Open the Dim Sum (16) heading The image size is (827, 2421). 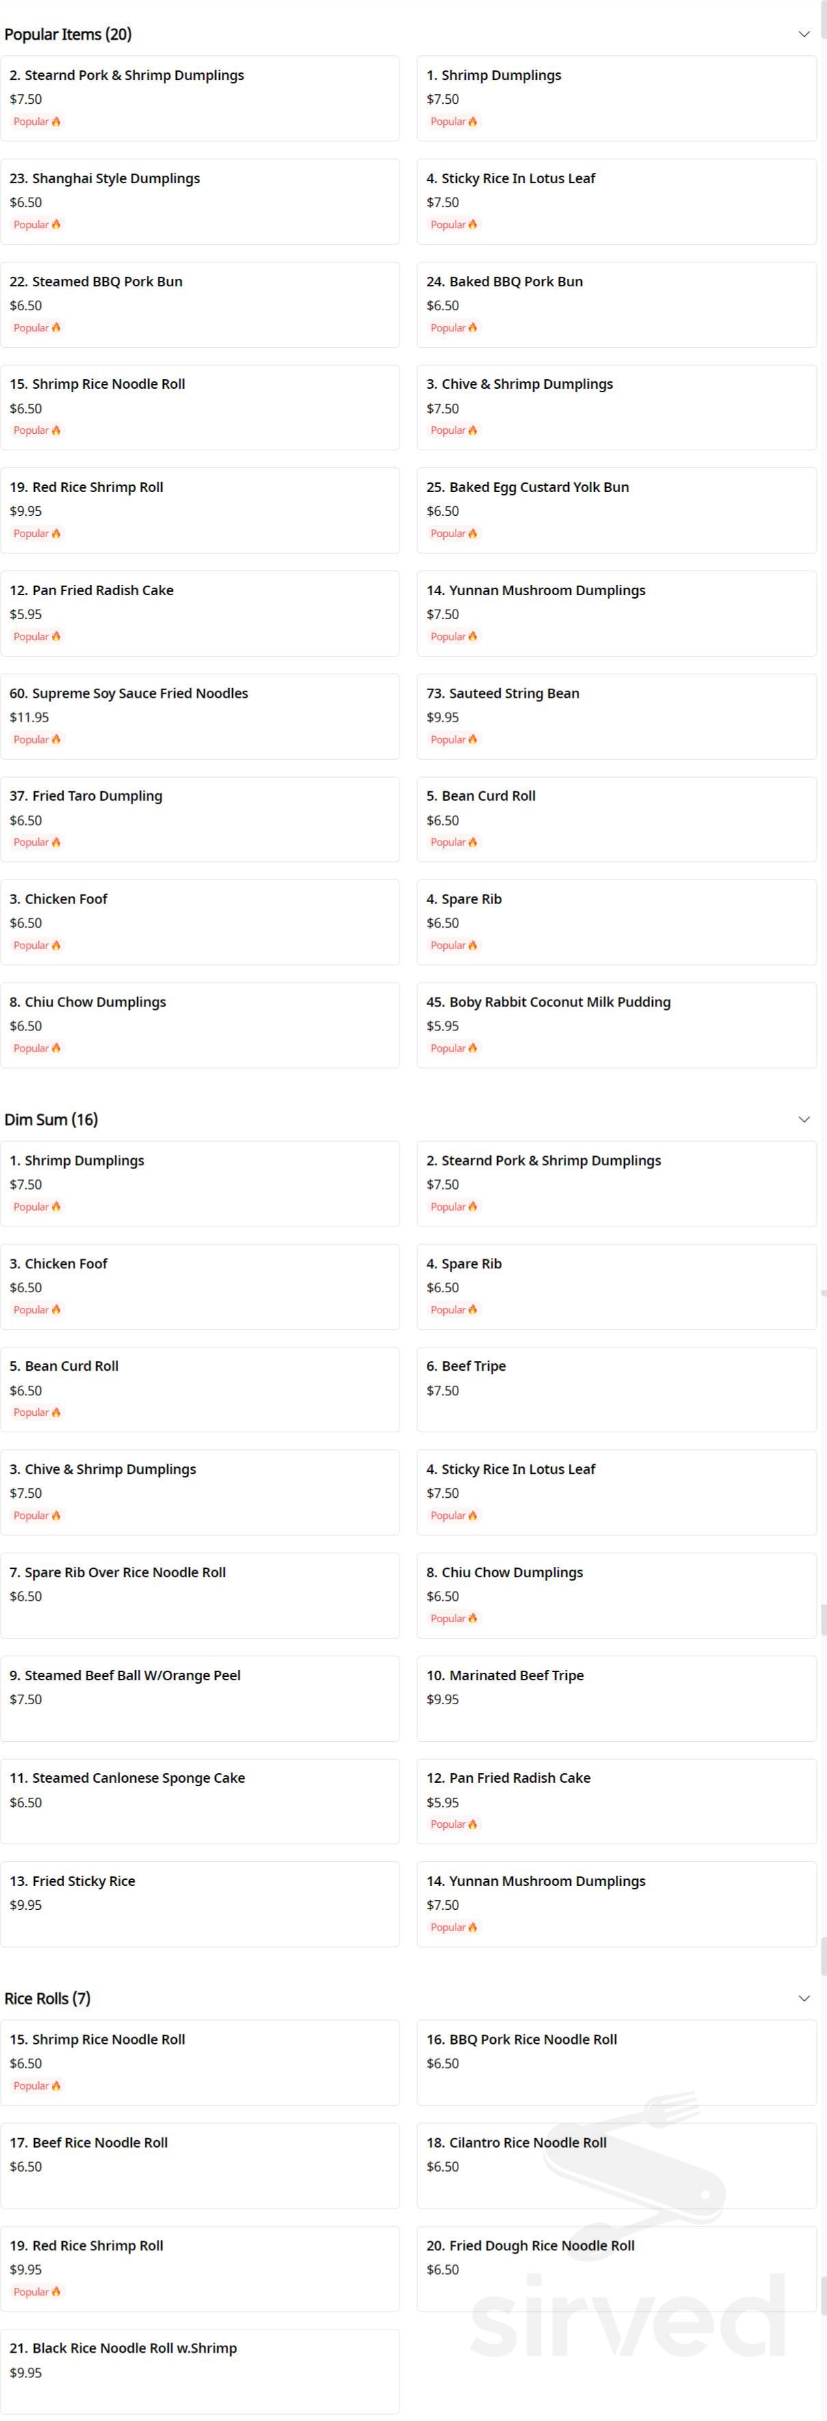[51, 1119]
